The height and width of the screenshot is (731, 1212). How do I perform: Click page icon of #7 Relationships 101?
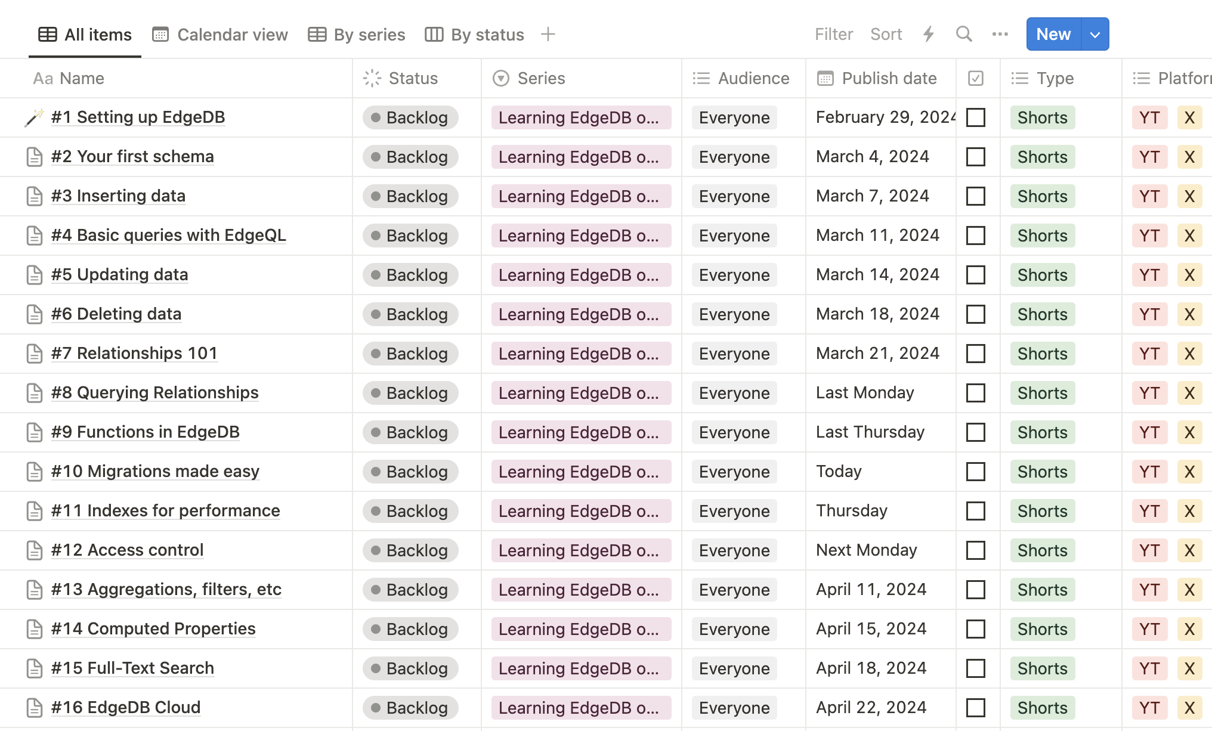point(35,354)
